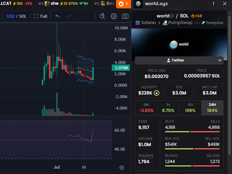232x174 pixels.
Task: Open the #4 she trending token
Action: (63, 3)
